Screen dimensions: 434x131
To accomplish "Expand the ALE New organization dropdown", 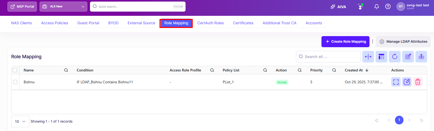I will pyautogui.click(x=63, y=7).
